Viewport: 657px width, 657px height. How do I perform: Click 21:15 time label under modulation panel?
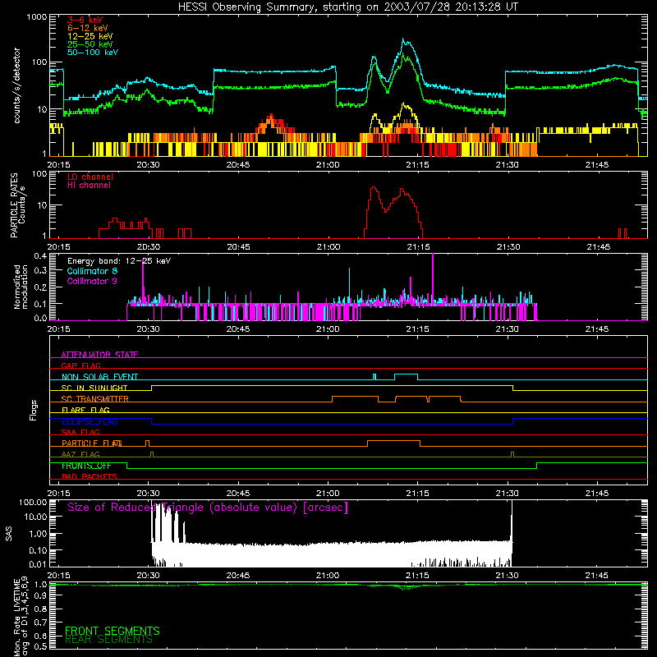coord(418,329)
